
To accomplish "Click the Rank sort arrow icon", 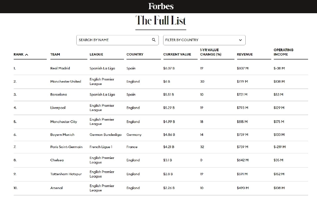I will [x=26, y=55].
